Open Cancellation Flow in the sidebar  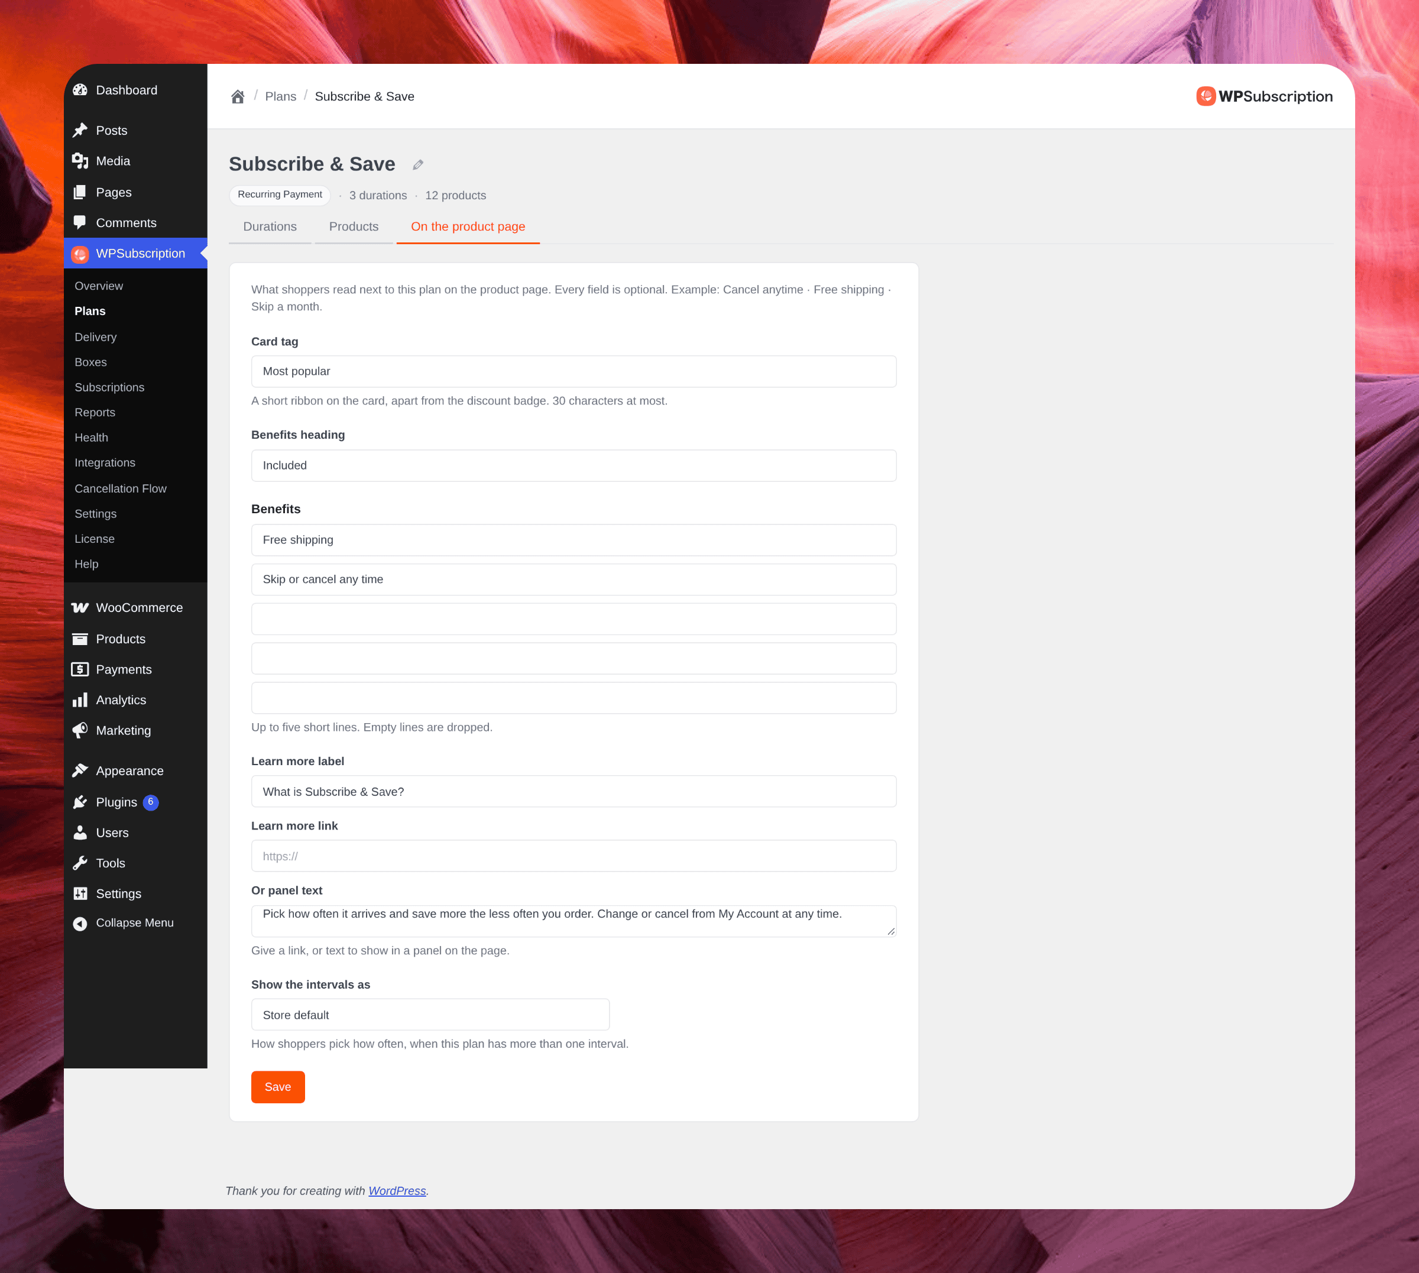click(x=120, y=488)
